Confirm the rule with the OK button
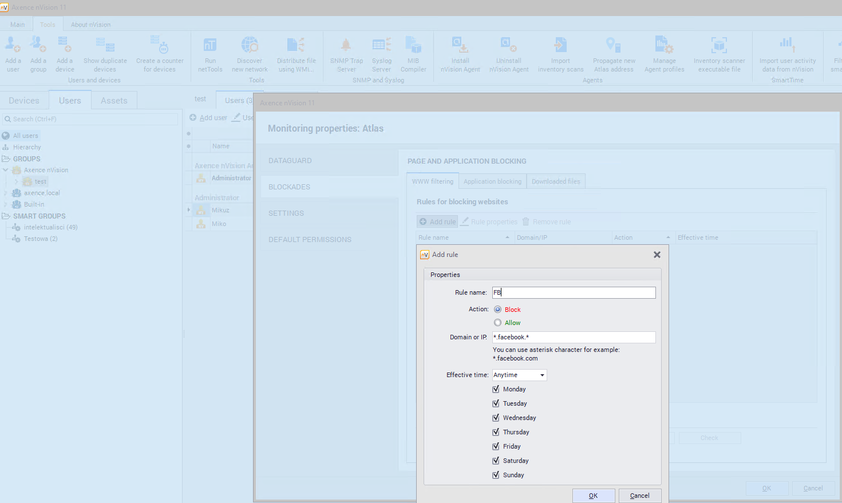Viewport: 842px width, 503px height. 593,496
